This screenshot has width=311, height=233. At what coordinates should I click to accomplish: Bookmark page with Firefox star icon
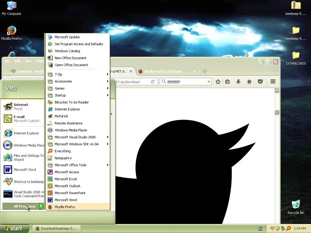click(218, 82)
